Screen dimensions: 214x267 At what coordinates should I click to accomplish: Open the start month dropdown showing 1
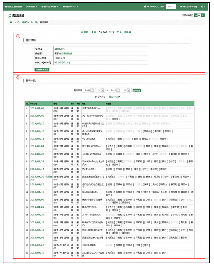pyautogui.click(x=101, y=90)
